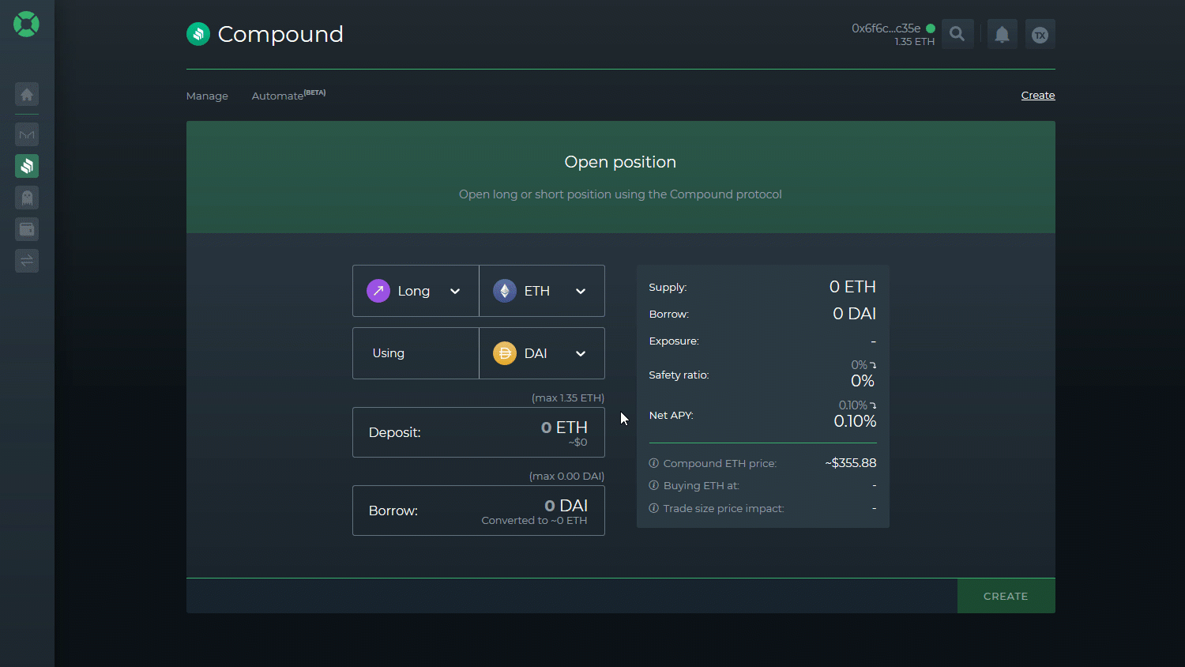The width and height of the screenshot is (1185, 667).
Task: Click the green CREATE button
Action: 1006,596
